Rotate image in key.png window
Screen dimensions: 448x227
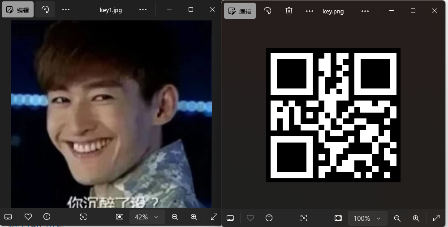pos(267,11)
